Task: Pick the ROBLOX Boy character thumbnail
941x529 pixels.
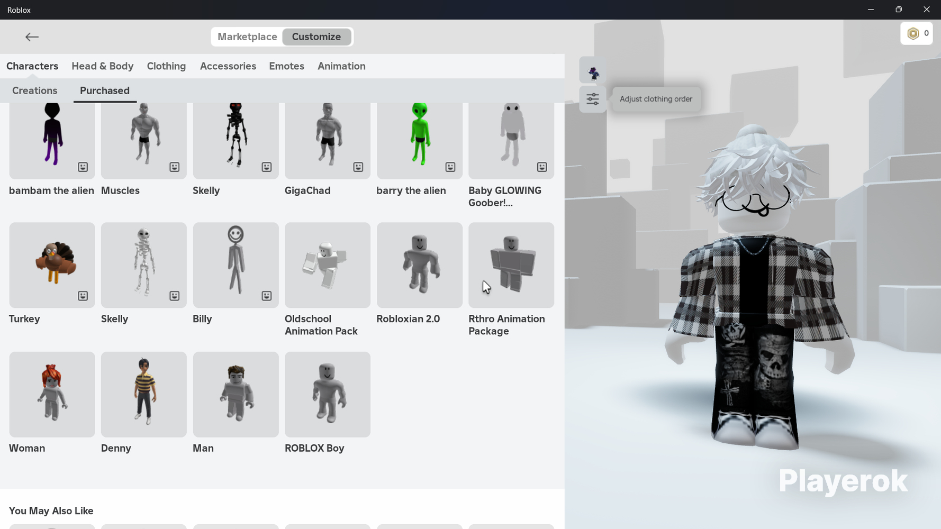Action: [x=328, y=395]
